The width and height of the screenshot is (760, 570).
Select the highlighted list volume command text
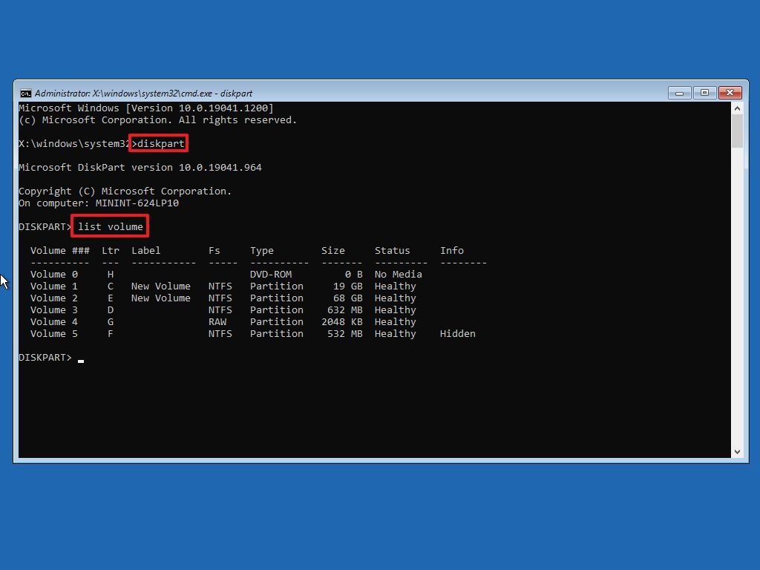coord(110,226)
